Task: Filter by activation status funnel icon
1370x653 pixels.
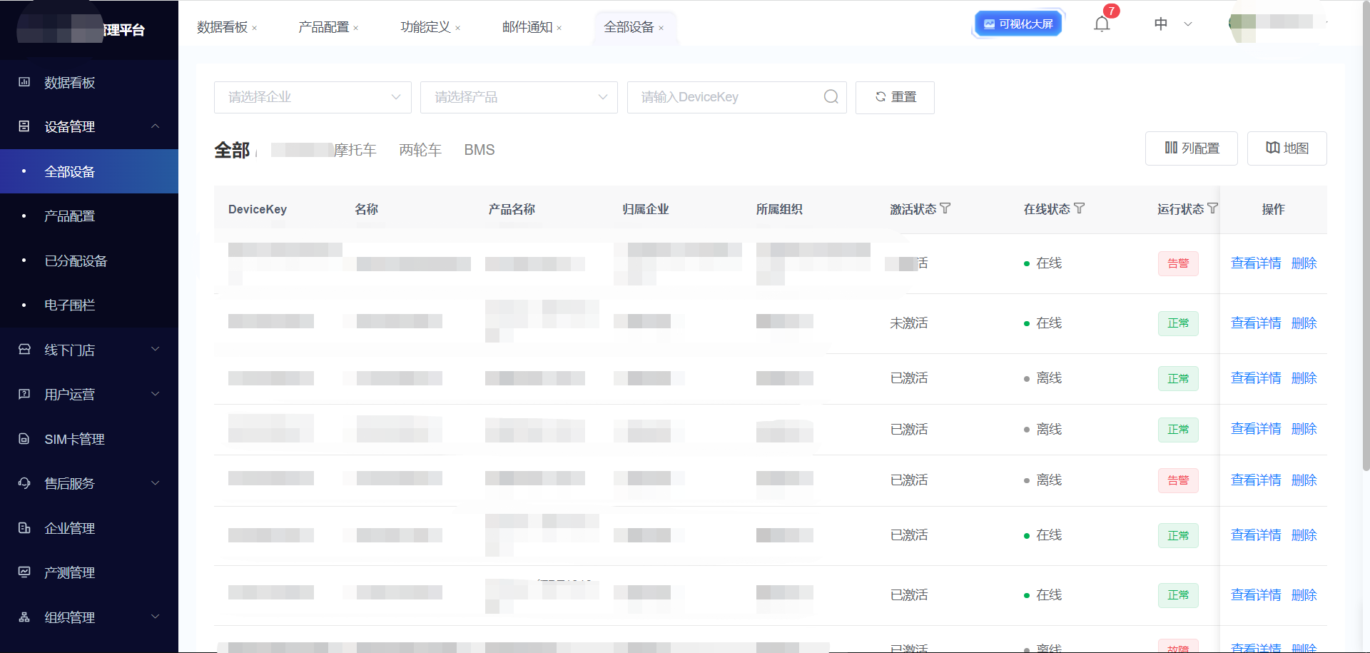Action: click(x=945, y=208)
